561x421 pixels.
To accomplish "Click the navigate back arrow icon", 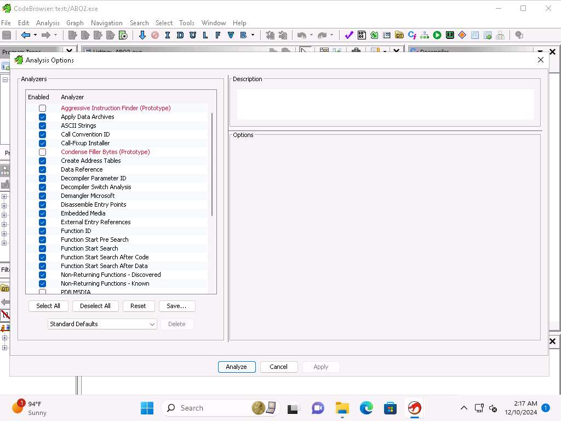I will pos(25,35).
